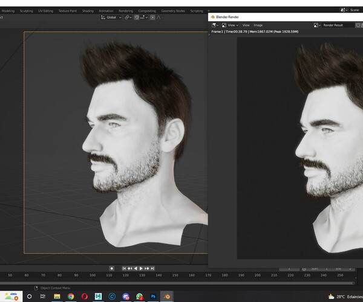Jump to the timeline end frame
Image resolution: width=363 pixels, height=302 pixels.
[x=152, y=268]
